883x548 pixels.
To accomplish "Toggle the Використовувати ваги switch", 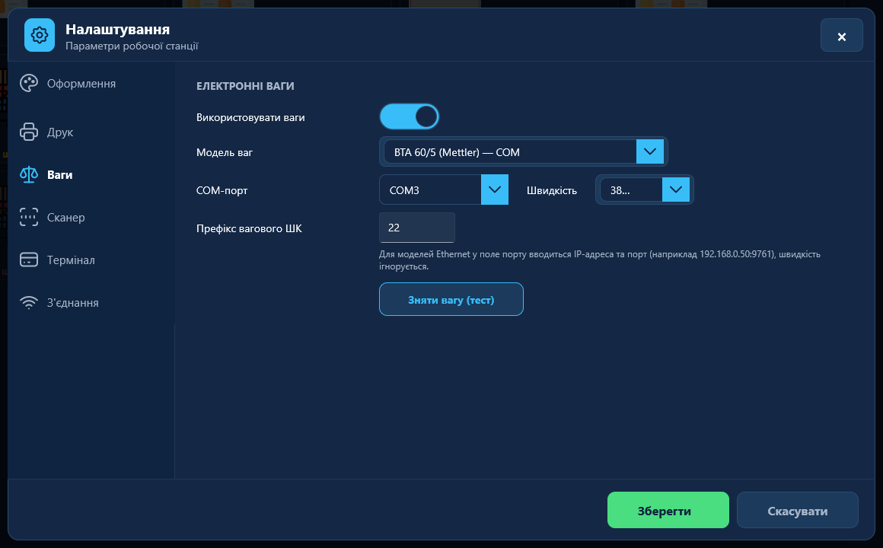I will tap(410, 117).
